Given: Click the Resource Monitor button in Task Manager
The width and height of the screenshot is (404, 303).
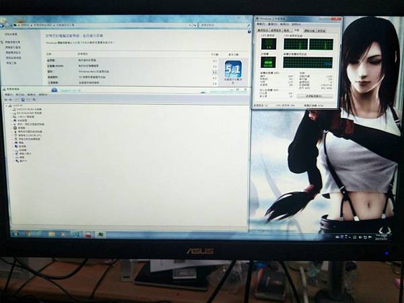Looking at the screenshot, I should (x=314, y=96).
